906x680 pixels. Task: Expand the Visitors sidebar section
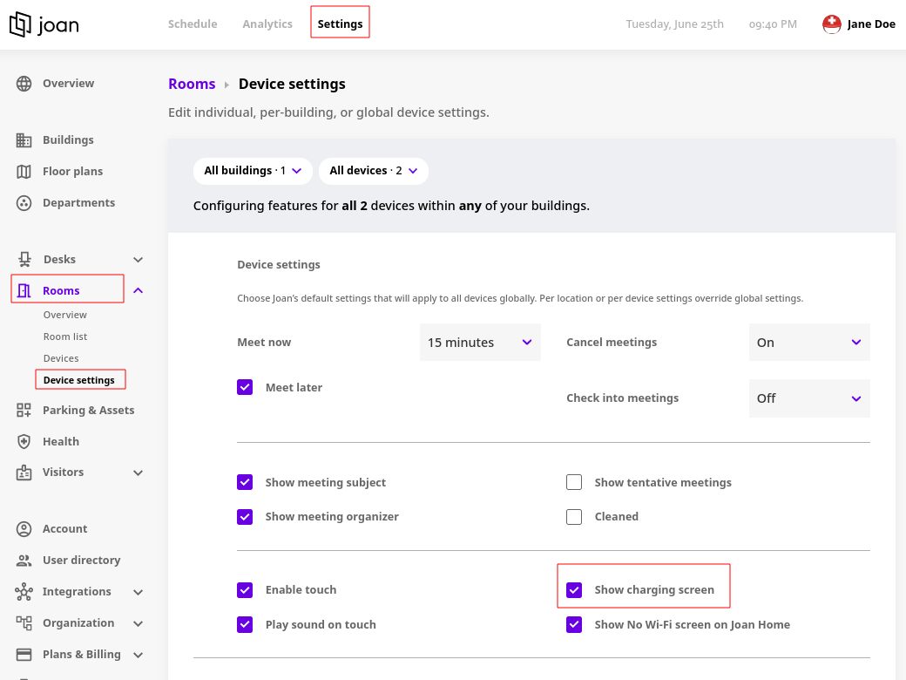139,473
